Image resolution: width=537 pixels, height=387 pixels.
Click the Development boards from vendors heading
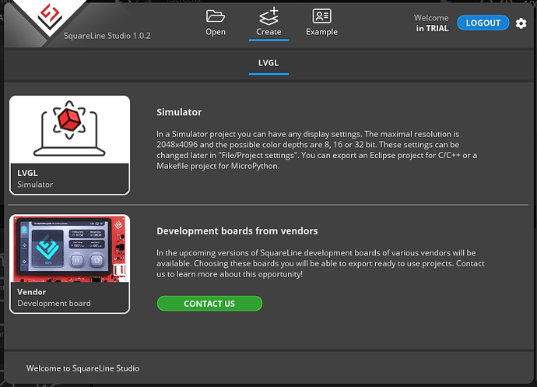(x=237, y=231)
